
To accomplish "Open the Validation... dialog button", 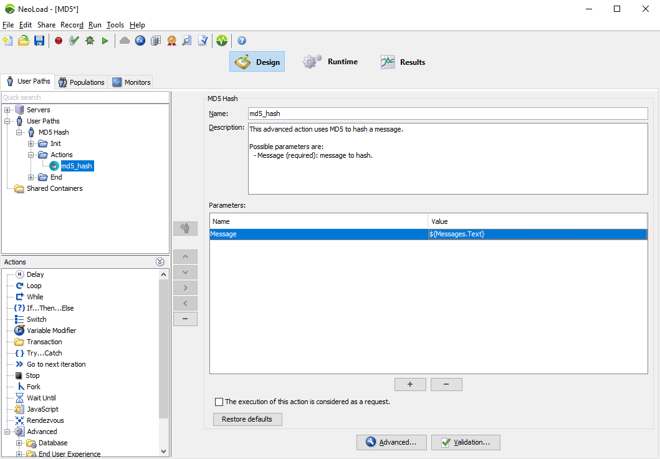I will coord(465,442).
